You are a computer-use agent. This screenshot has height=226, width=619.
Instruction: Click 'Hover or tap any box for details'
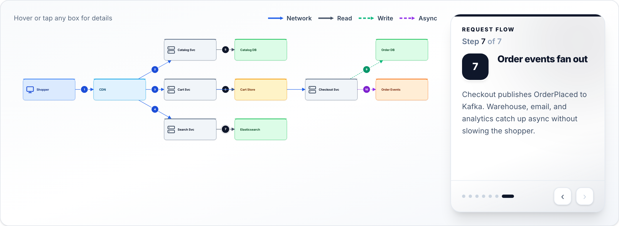pyautogui.click(x=63, y=18)
